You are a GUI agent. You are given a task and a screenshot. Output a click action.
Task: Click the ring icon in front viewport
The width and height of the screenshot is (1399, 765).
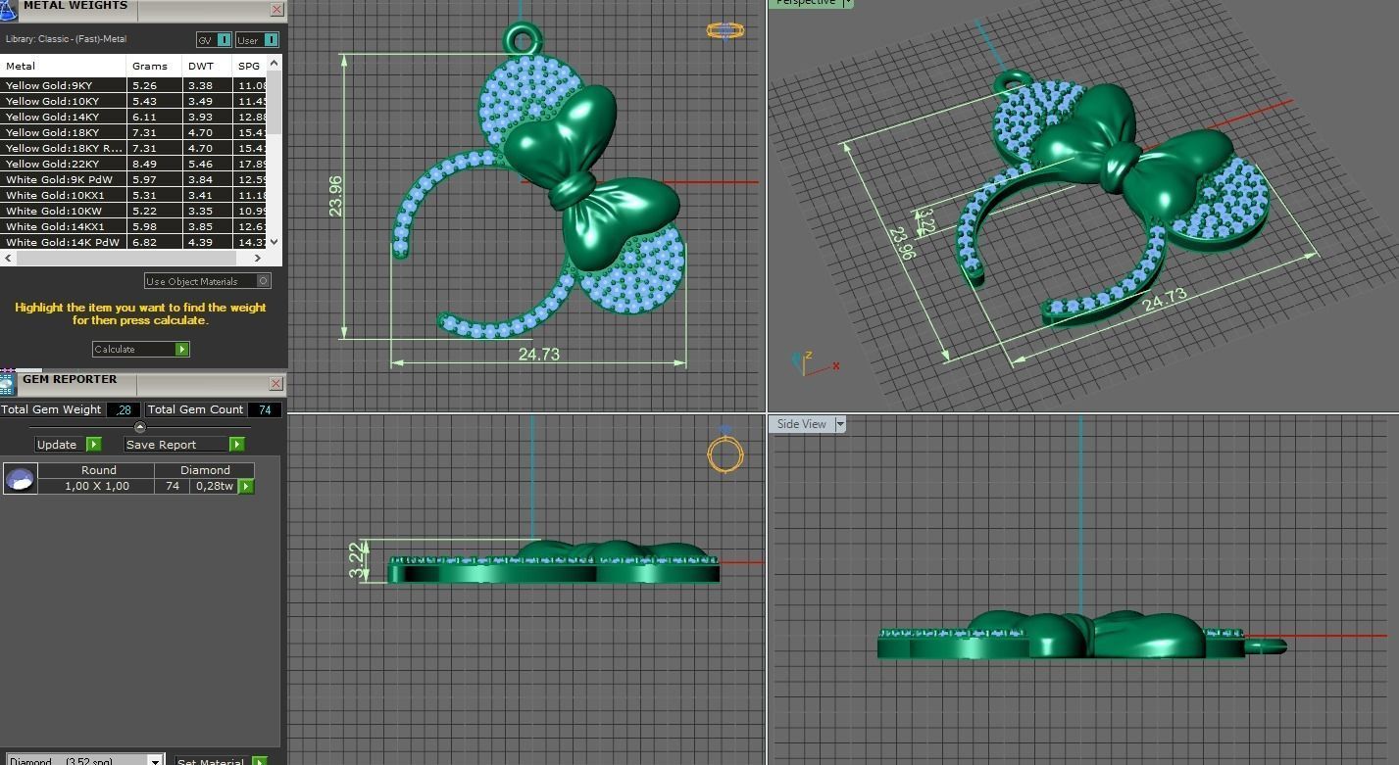[725, 453]
